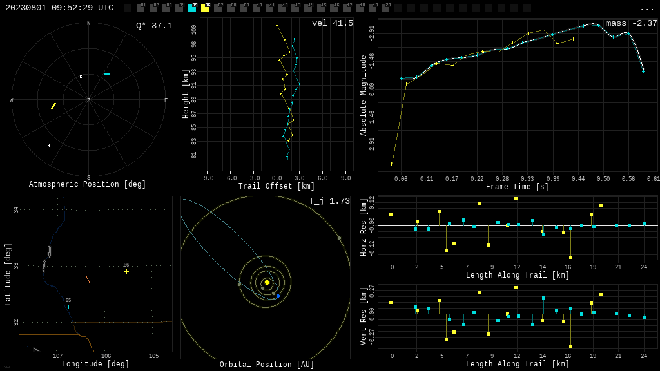Click the T_j 1.73 value
Screen dimensions: 660x371
329,201
